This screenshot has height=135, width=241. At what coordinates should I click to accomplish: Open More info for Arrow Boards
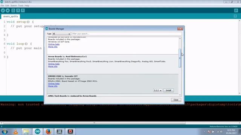(53, 66)
